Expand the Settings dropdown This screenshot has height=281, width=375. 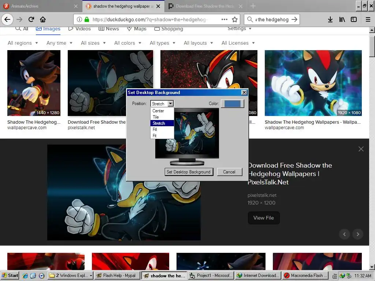coord(240,29)
